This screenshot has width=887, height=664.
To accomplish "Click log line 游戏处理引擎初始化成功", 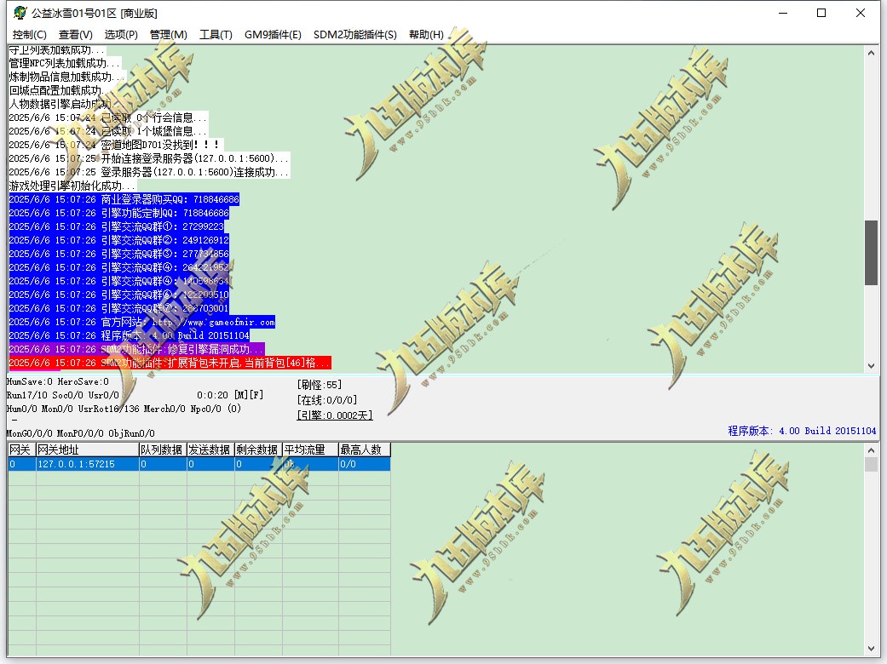I will point(72,186).
